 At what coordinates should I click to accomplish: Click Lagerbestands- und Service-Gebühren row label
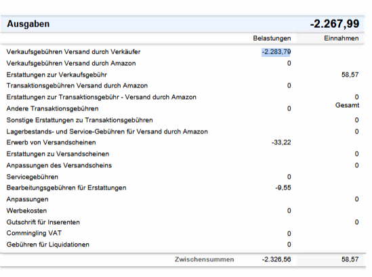107,131
